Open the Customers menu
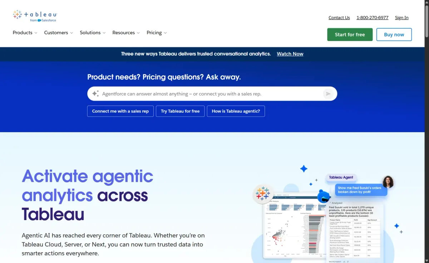Image resolution: width=429 pixels, height=263 pixels. pos(59,33)
